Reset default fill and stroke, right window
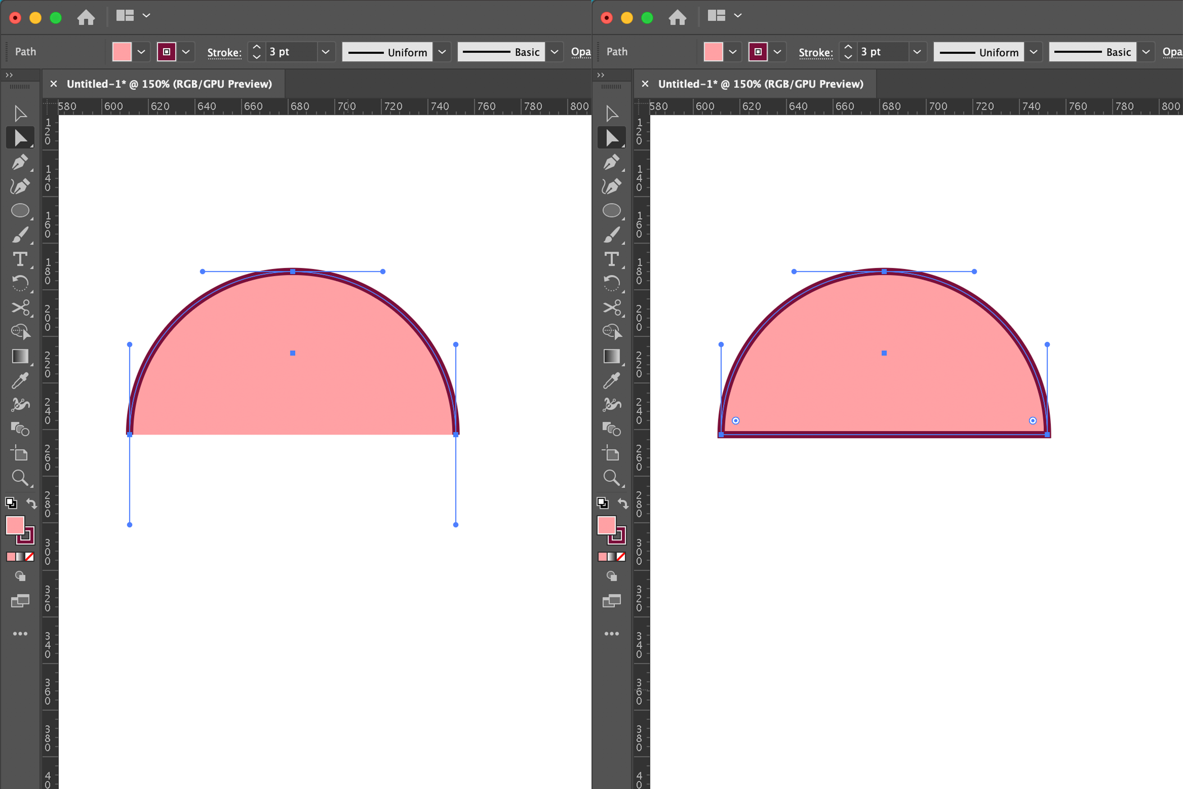The width and height of the screenshot is (1183, 789). 602,503
